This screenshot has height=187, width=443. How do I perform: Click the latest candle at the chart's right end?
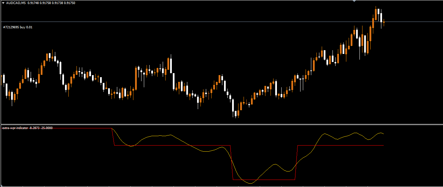click(384, 22)
